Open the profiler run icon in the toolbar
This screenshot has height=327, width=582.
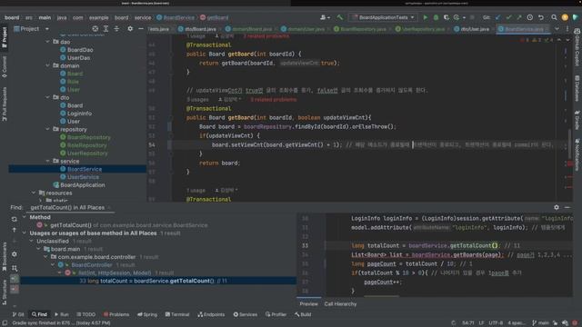[x=457, y=17]
